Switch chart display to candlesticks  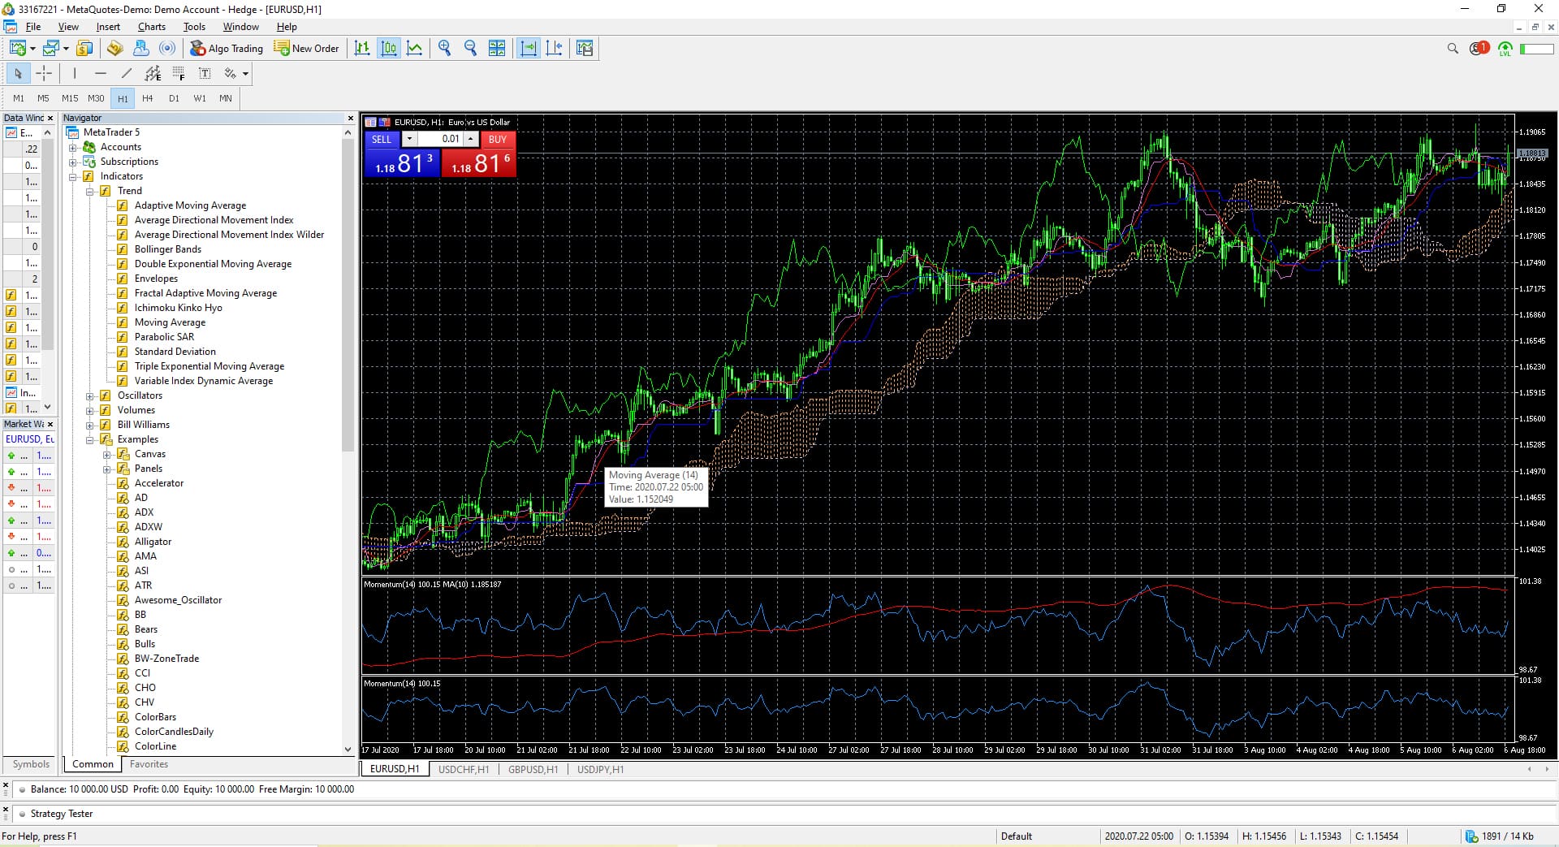389,48
